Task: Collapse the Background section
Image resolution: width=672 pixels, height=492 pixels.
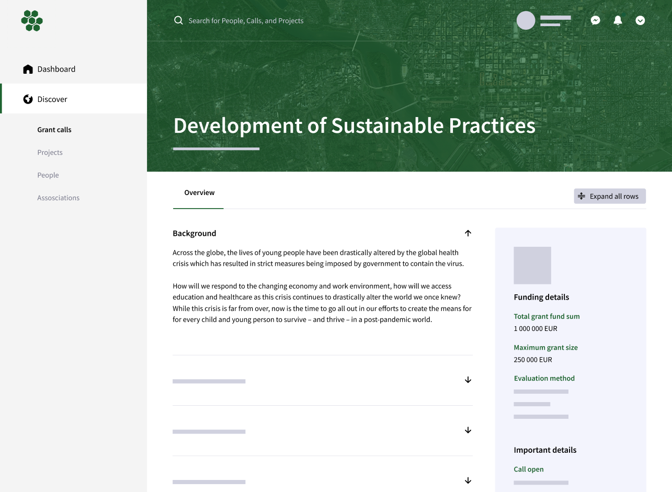Action: pyautogui.click(x=468, y=233)
